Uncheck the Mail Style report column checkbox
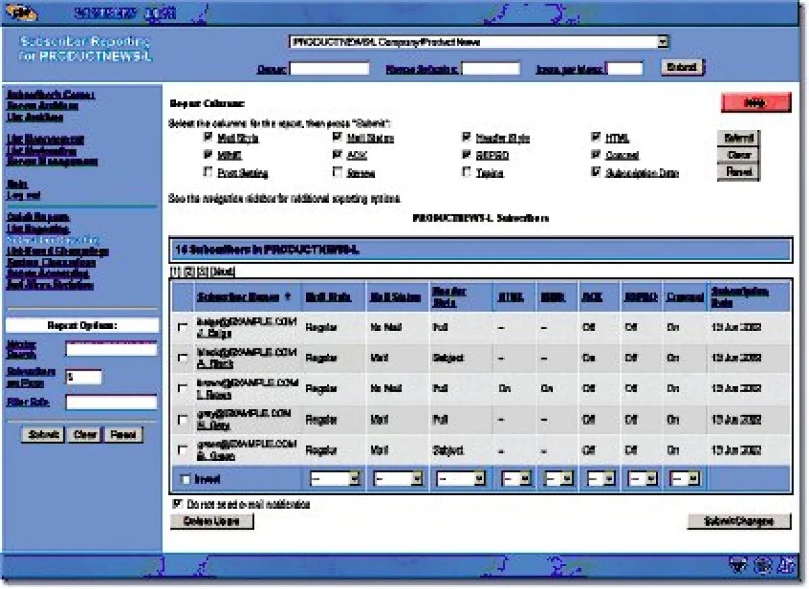This screenshot has width=809, height=589. (x=208, y=137)
